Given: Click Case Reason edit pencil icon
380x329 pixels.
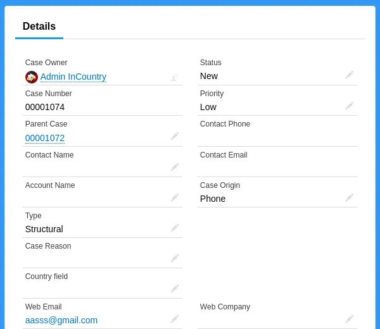Looking at the screenshot, I should [175, 258].
